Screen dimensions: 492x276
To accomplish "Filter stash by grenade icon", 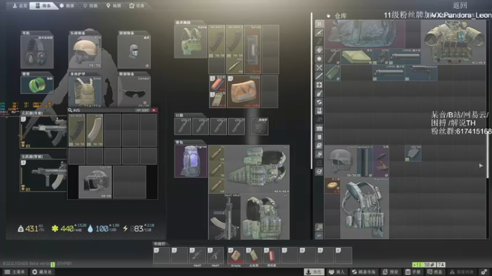I will 319,93.
